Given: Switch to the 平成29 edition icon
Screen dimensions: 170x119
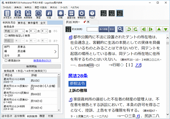Looking at the screenshot, I should (104, 13).
